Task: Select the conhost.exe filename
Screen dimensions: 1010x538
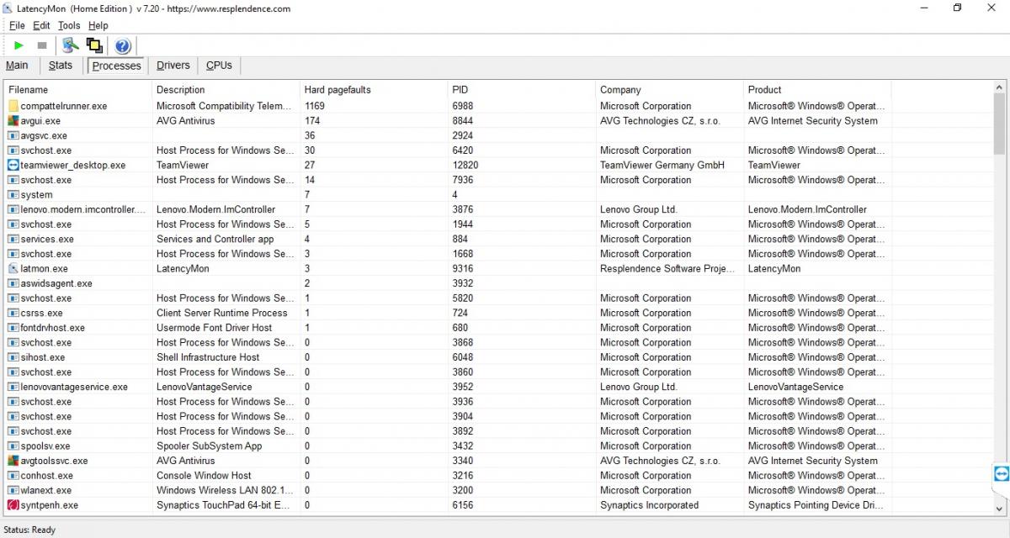Action: [47, 476]
